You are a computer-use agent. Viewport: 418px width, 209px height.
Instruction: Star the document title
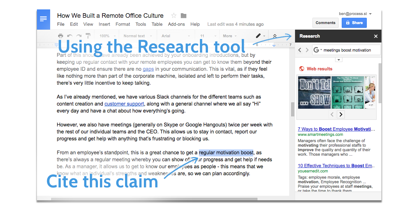pyautogui.click(x=173, y=16)
